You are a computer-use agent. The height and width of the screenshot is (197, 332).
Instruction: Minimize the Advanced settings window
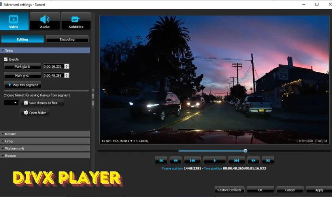pos(304,4)
